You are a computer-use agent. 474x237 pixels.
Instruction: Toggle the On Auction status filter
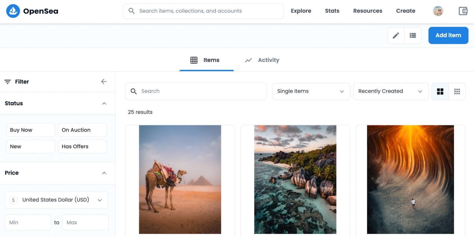coord(82,130)
